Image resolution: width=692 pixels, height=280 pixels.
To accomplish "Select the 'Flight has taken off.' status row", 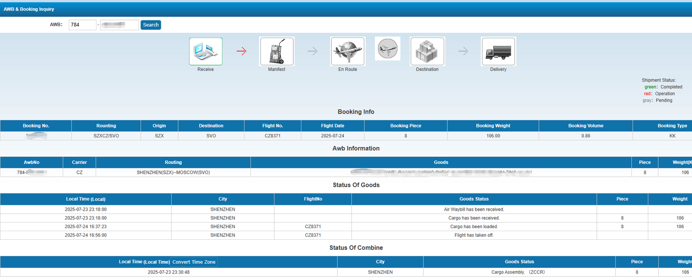I will 474,235.
